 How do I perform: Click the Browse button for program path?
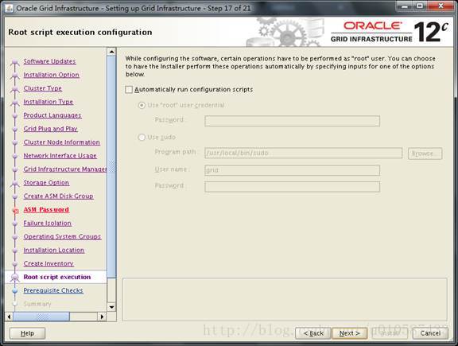point(425,154)
